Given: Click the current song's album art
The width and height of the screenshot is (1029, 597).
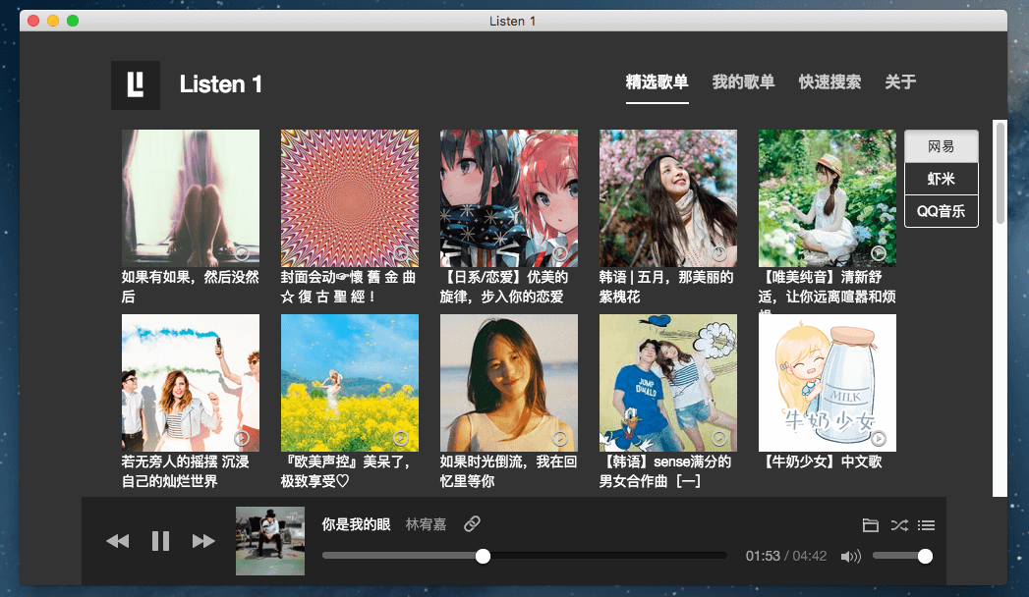Looking at the screenshot, I should 269,540.
